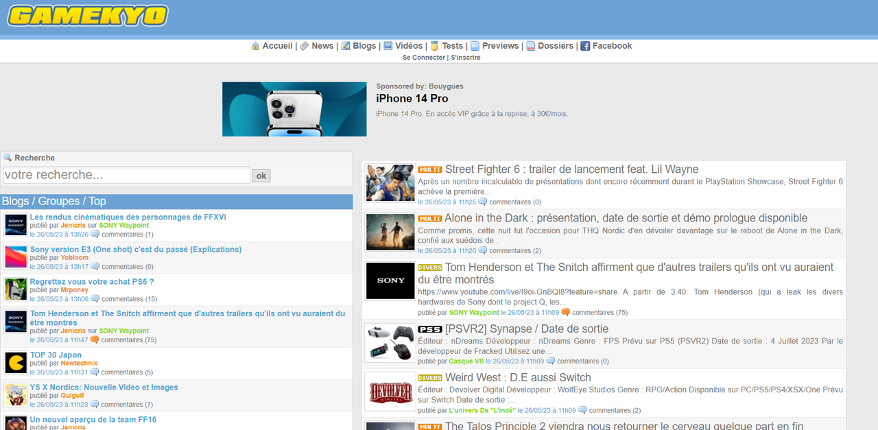Click DIVERS tag on Weird West article
Viewport: 878px width, 430px height.
coord(430,378)
